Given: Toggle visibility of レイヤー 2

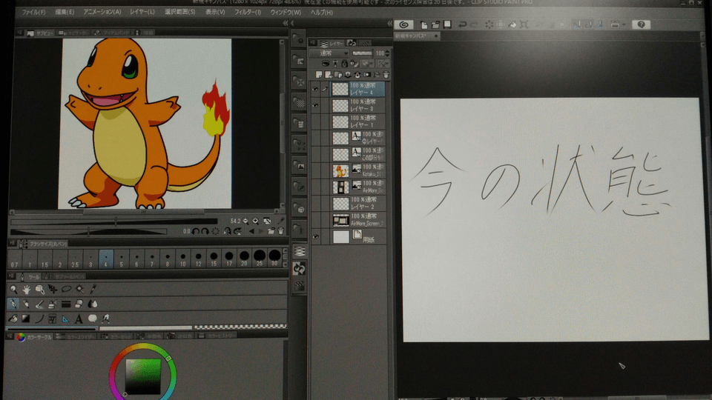Looking at the screenshot, I should click(x=315, y=204).
